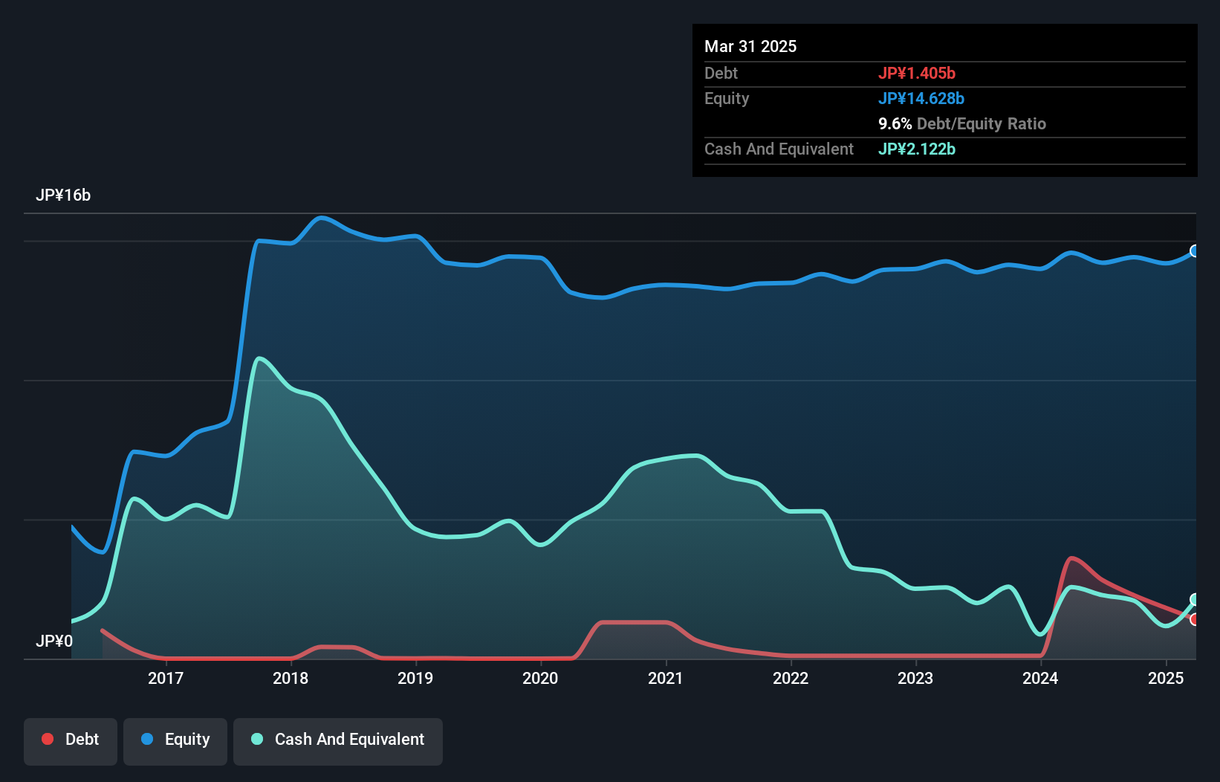
Task: Click the 2017 x-axis label
Action: (166, 678)
